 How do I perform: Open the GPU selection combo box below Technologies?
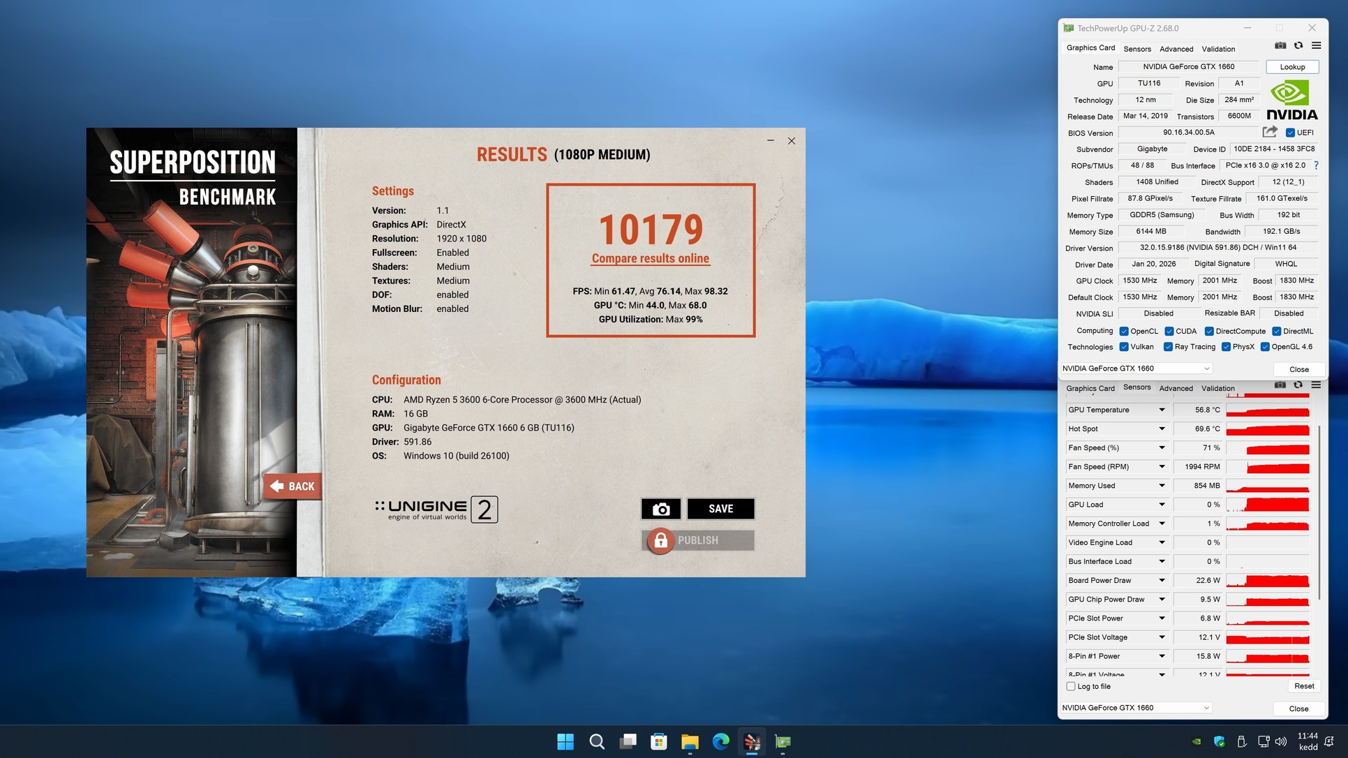click(x=1135, y=369)
